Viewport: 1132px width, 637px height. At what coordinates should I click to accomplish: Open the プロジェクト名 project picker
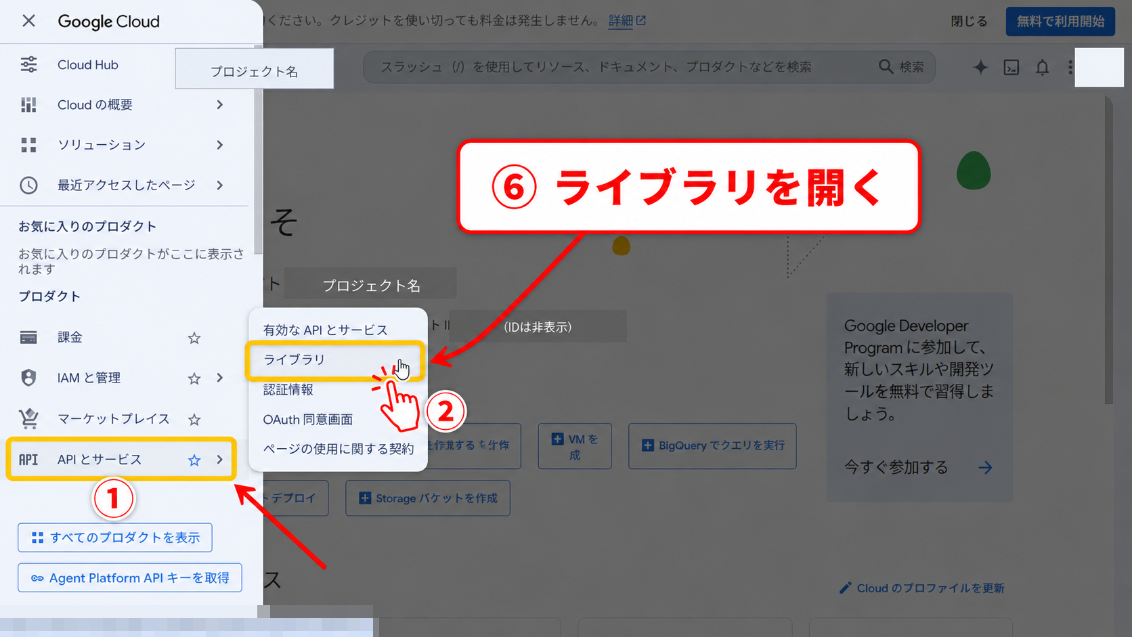(x=255, y=68)
